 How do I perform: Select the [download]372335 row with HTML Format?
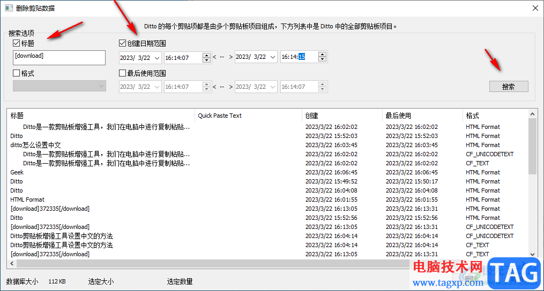(267, 209)
